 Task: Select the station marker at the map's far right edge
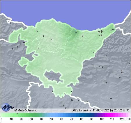pos(130,64)
